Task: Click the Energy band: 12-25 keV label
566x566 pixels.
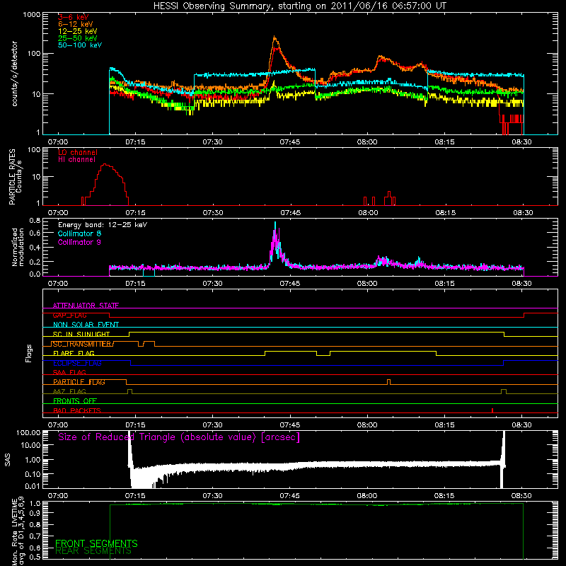Action: pos(103,225)
